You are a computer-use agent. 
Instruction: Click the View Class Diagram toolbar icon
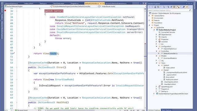178,7
